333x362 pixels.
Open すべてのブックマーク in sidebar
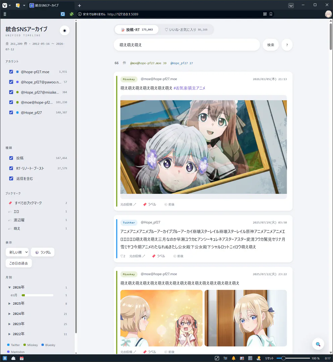38,203
